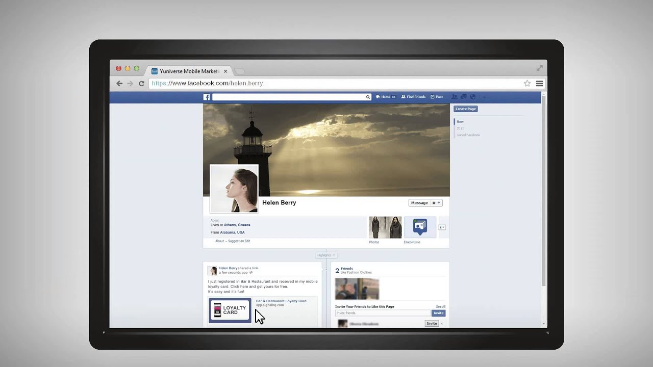Screen dimensions: 653x367
Task: Open the Επικοινωνία app icon
Action: [x=420, y=227]
